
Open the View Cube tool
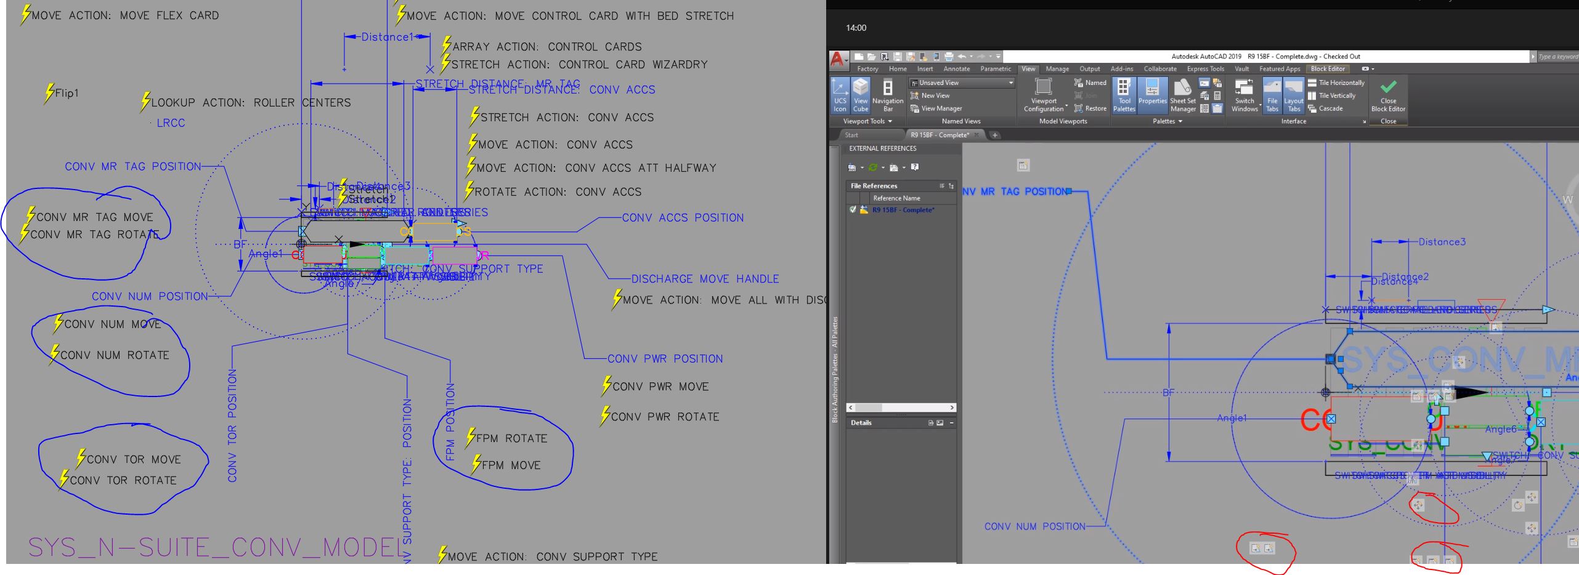click(x=859, y=95)
